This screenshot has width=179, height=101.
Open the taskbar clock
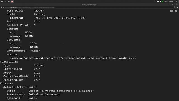pos(171,1)
